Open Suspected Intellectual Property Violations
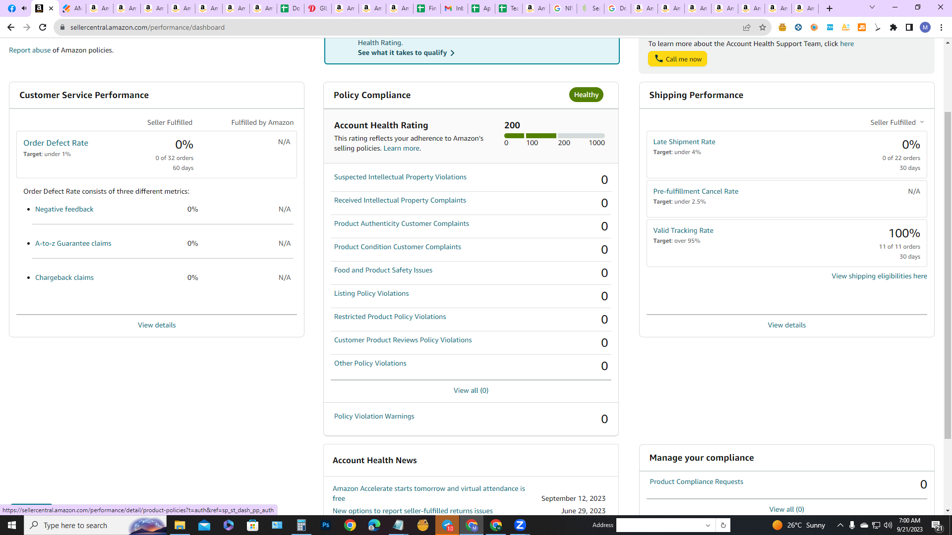Viewport: 952px width, 535px height. tap(400, 177)
